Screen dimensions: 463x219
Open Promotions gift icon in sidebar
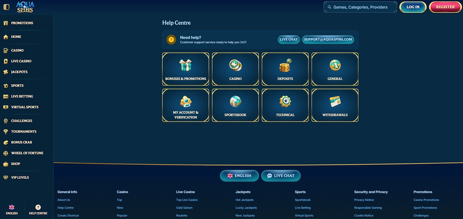tap(5, 23)
